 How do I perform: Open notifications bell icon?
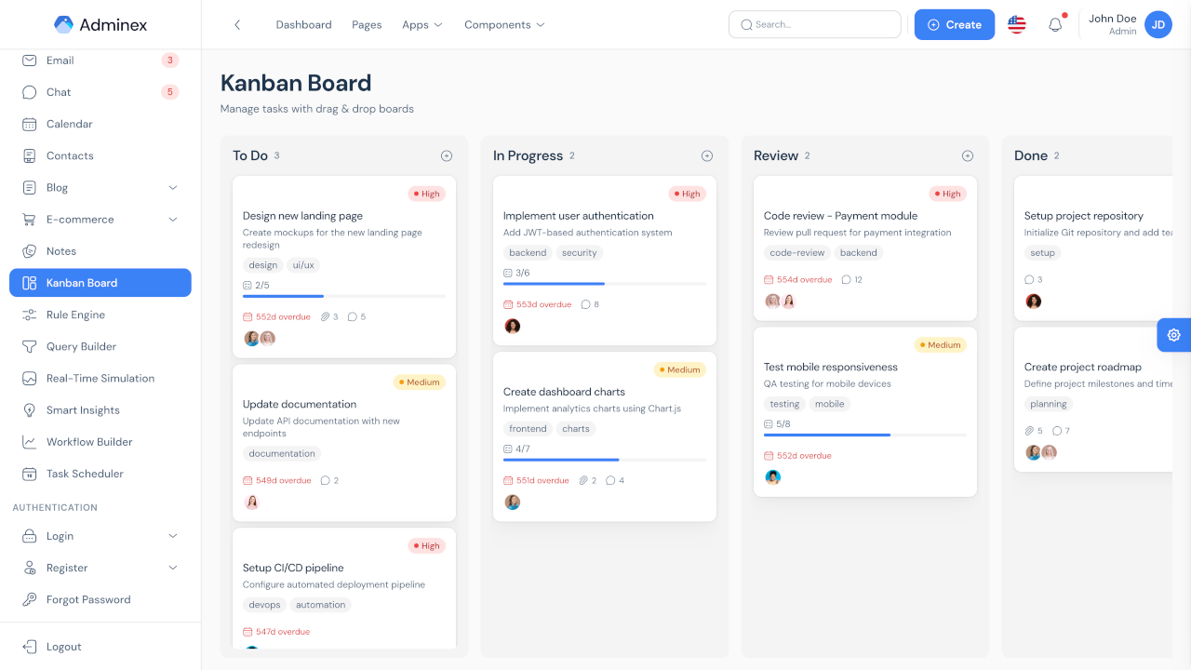[x=1055, y=25]
